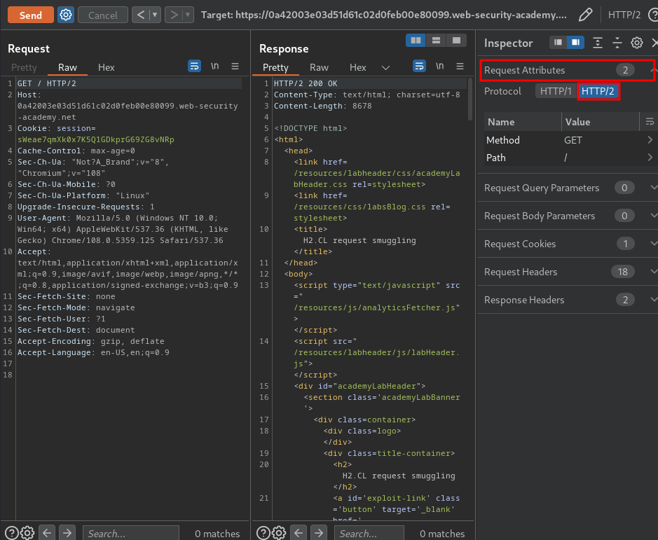Open the forward history dropdown arrow
658x540 pixels.
point(188,15)
